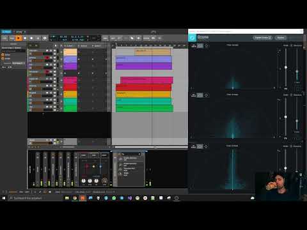Solo the yellow track
Viewport: 307px width, 230px height.
tap(51, 93)
